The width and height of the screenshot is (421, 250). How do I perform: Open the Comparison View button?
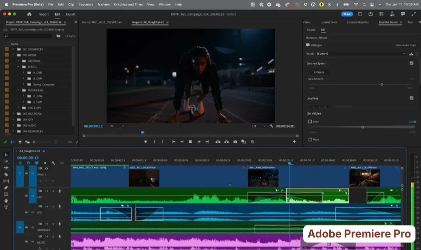coord(244,141)
